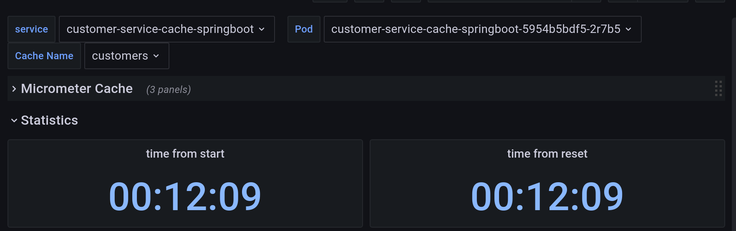The width and height of the screenshot is (736, 231).
Task: Click the service dropdown chevron arrow
Action: pos(262,29)
